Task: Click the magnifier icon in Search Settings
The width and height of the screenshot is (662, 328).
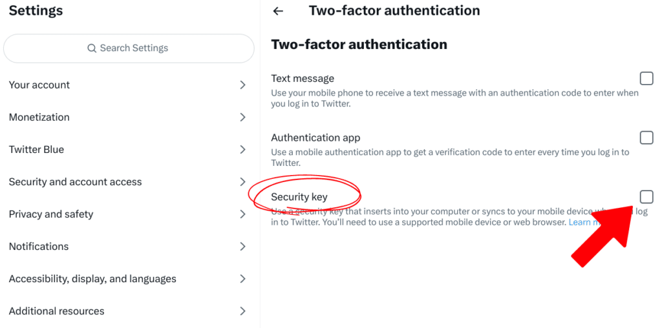Action: (92, 48)
